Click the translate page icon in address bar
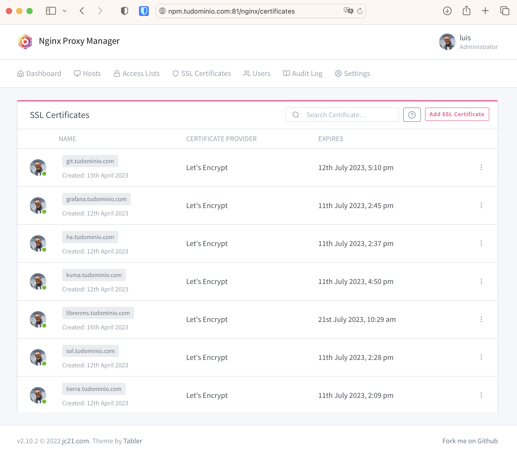Image resolution: width=517 pixels, height=452 pixels. pos(348,11)
